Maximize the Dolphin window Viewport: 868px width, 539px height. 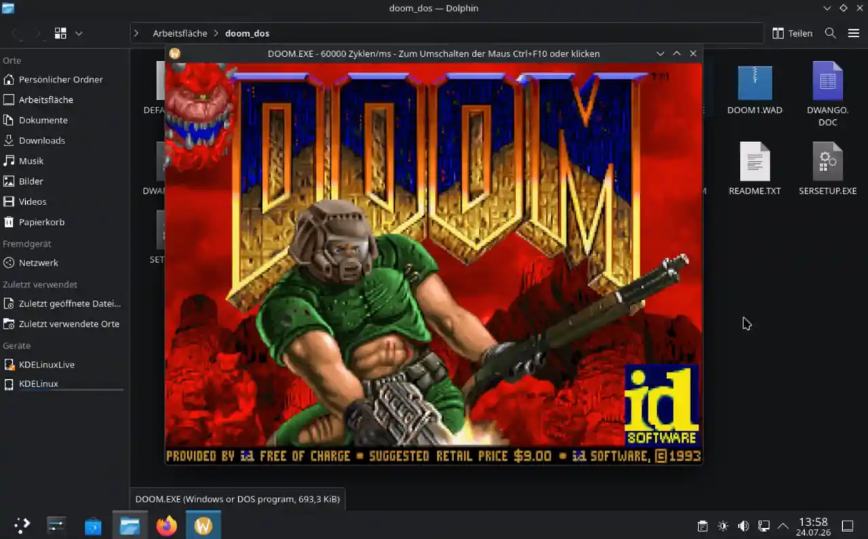844,8
